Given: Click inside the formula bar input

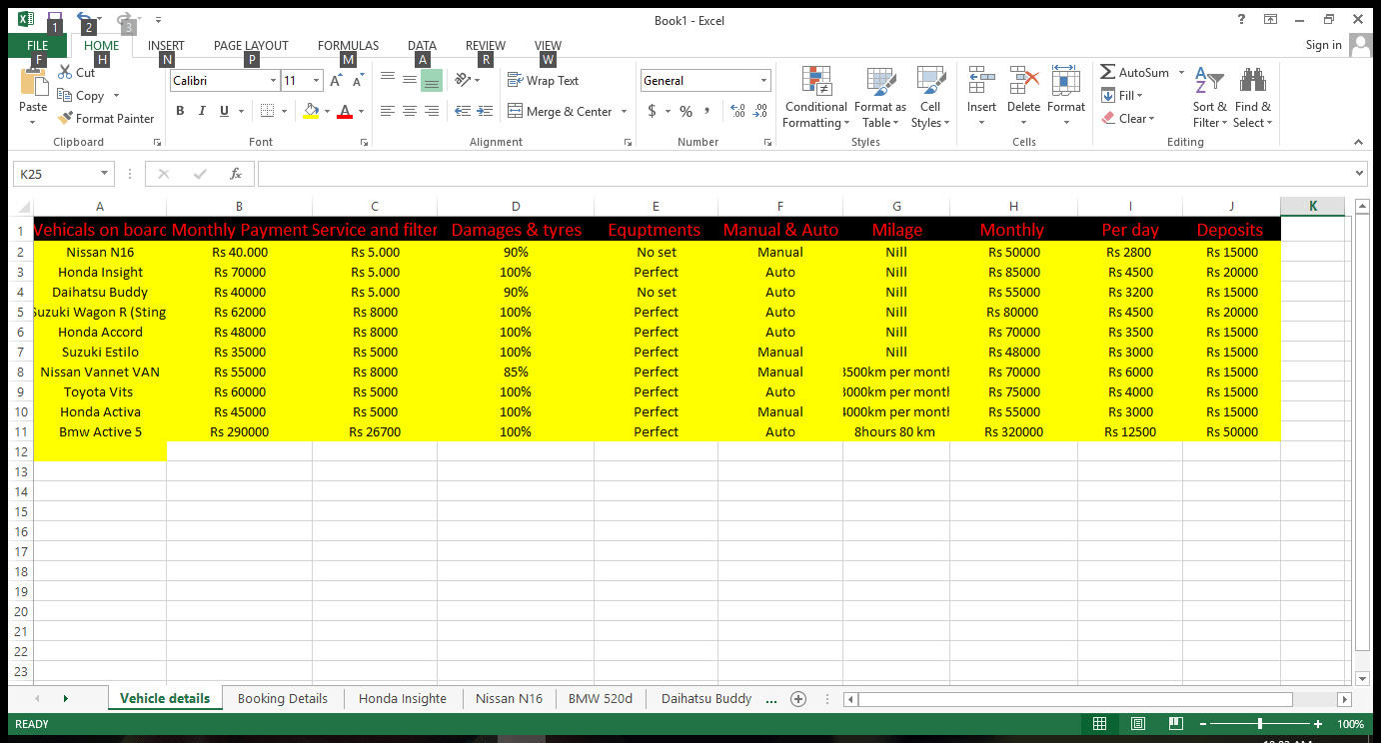Looking at the screenshot, I should (799, 174).
